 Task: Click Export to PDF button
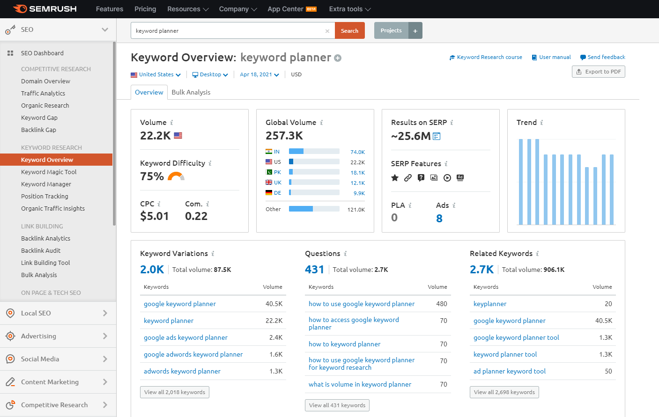[x=599, y=72]
